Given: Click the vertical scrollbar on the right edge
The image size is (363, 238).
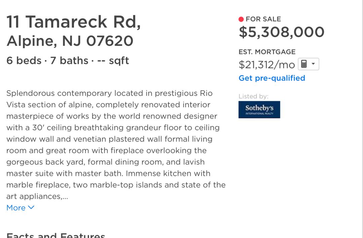Looking at the screenshot, I should (x=362, y=119).
